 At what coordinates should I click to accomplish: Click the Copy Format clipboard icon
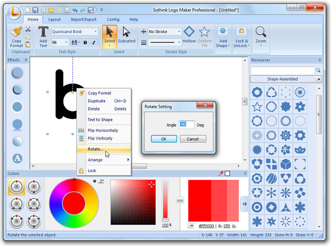(x=16, y=36)
